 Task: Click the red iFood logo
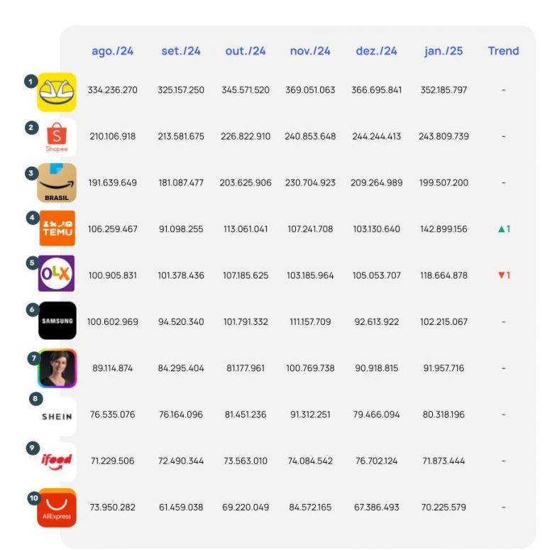coord(57,461)
